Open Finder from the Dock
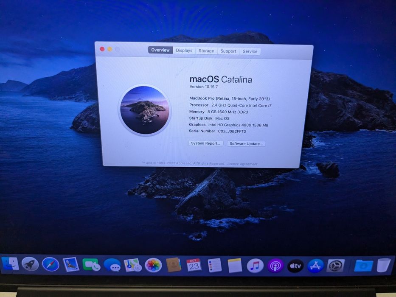 point(10,263)
